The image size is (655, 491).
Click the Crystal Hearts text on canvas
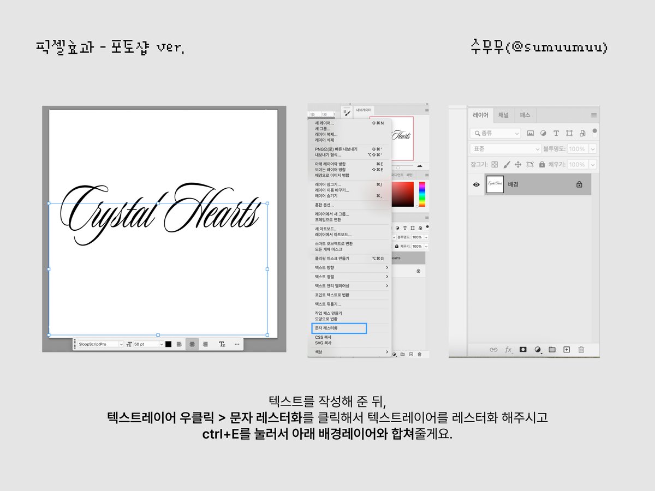point(159,214)
